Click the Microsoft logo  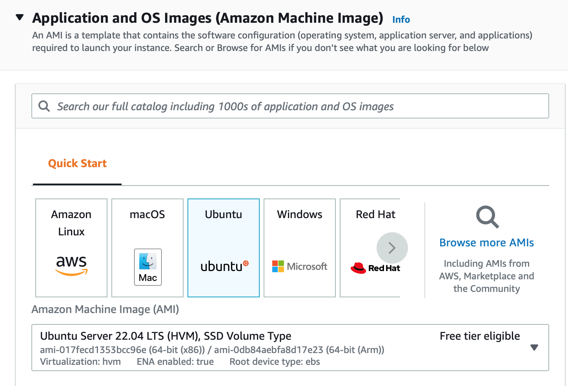[x=300, y=266]
